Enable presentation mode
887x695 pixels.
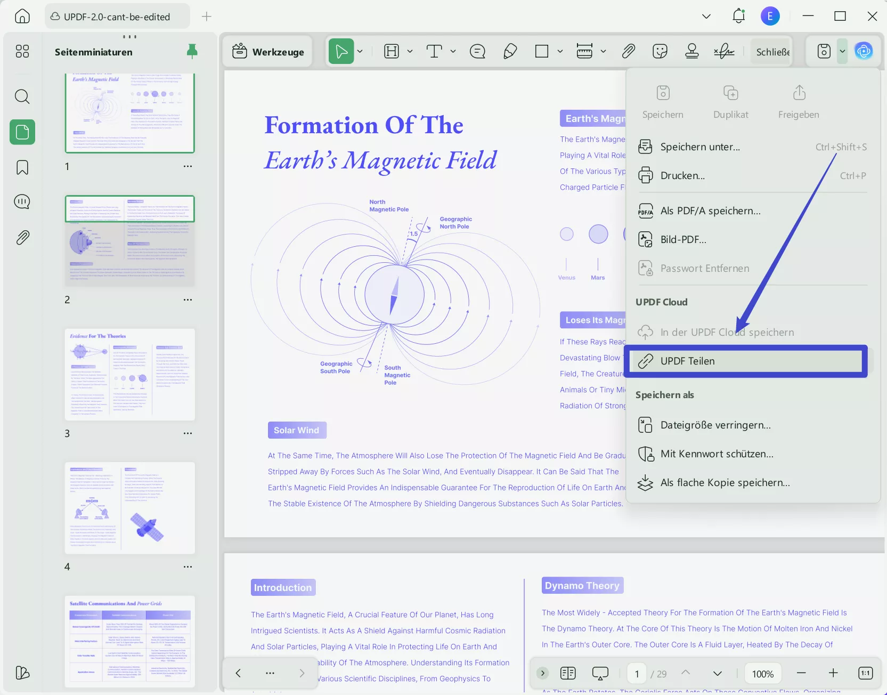[x=600, y=673]
